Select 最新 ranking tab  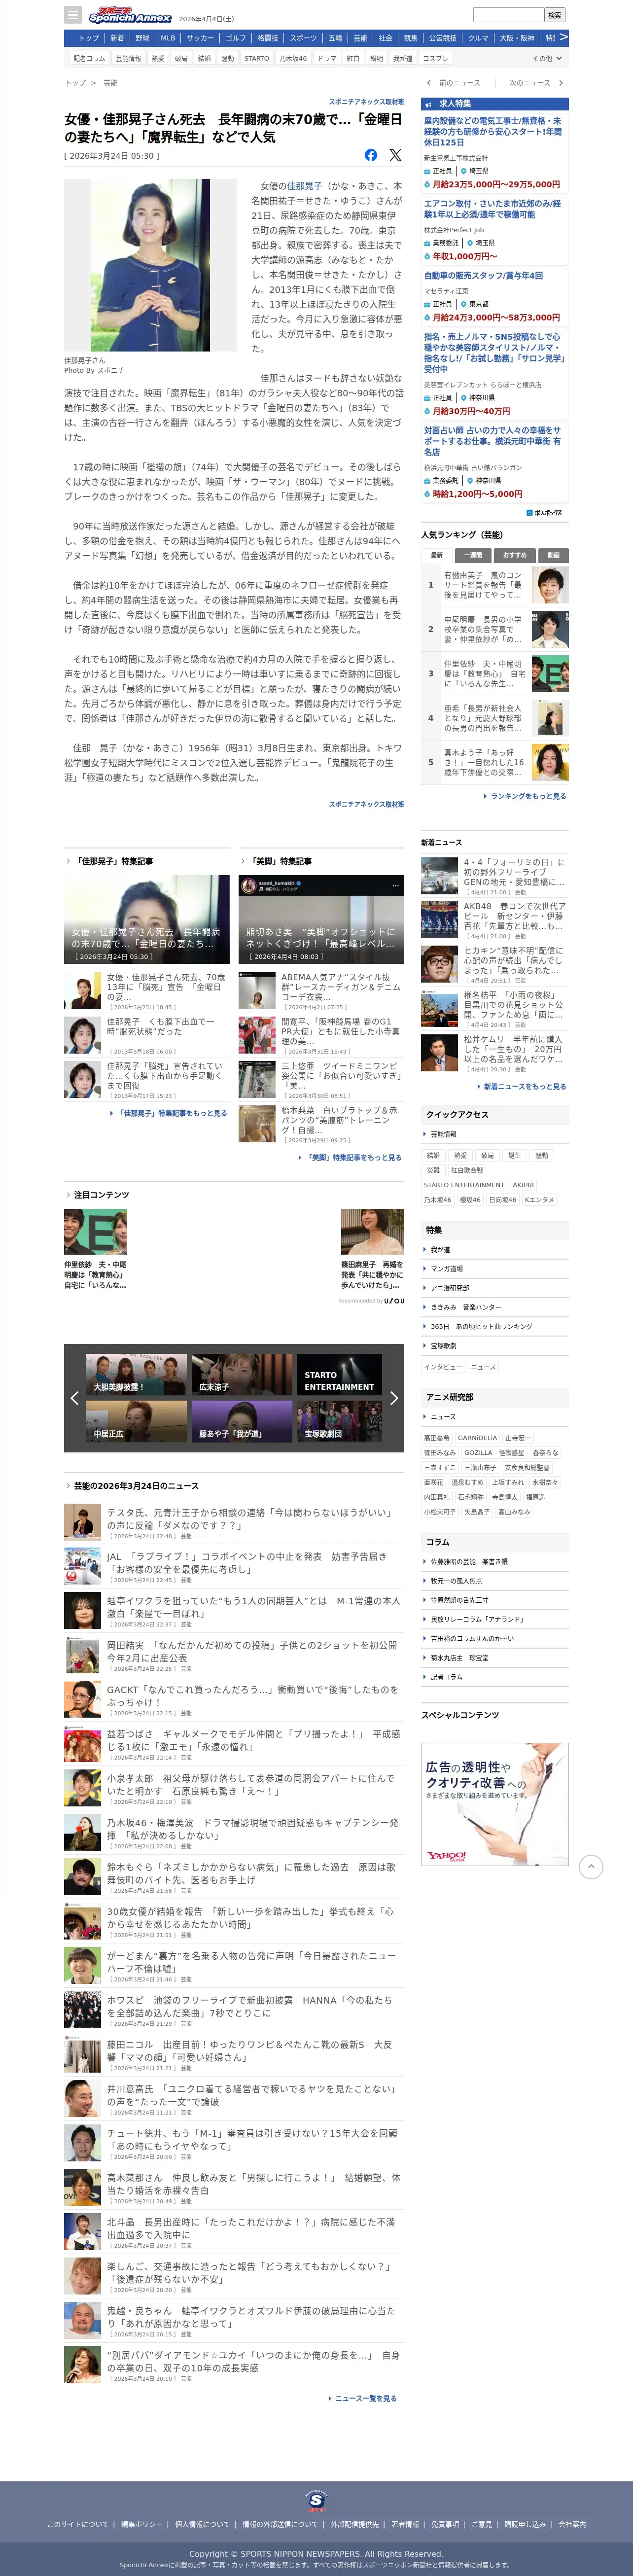coord(437,555)
